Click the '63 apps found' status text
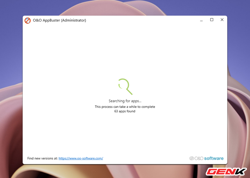 [x=125, y=111]
